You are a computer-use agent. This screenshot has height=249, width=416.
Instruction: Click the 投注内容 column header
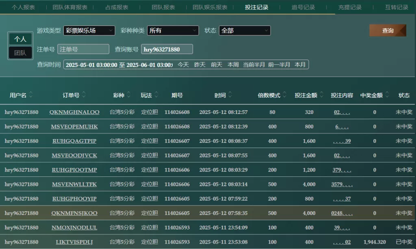coord(342,95)
